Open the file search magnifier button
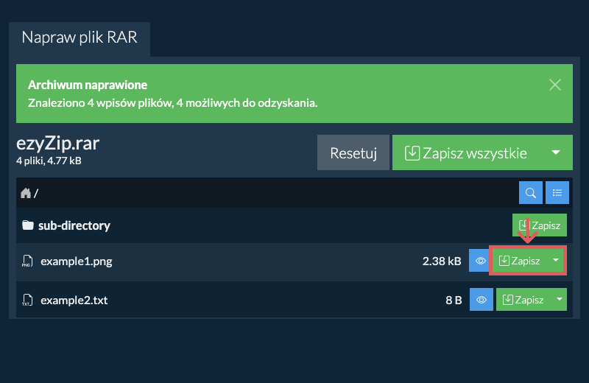Viewport: 589px width, 383px height. [530, 193]
